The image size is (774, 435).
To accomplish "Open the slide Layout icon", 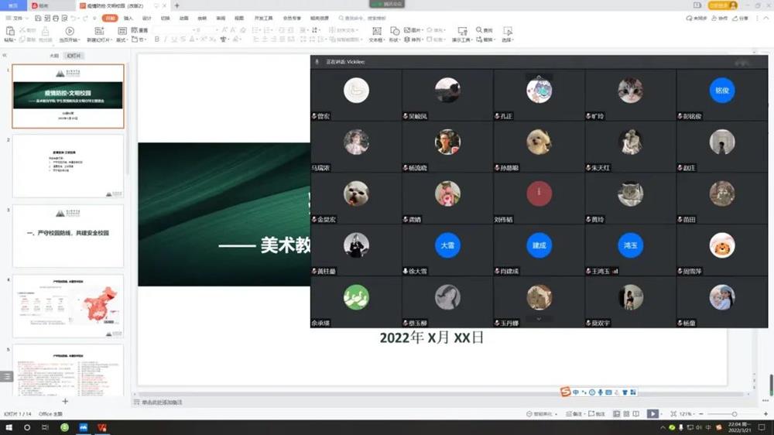I will pyautogui.click(x=122, y=31).
